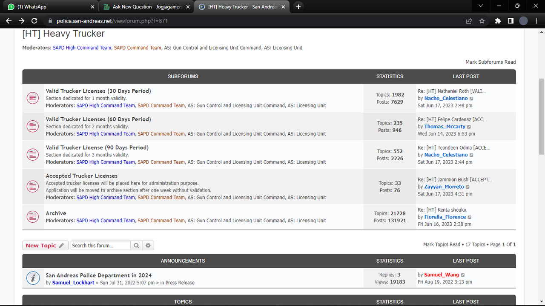Open Accepted Trucker Licenses subforum
The height and width of the screenshot is (306, 545).
click(82, 176)
